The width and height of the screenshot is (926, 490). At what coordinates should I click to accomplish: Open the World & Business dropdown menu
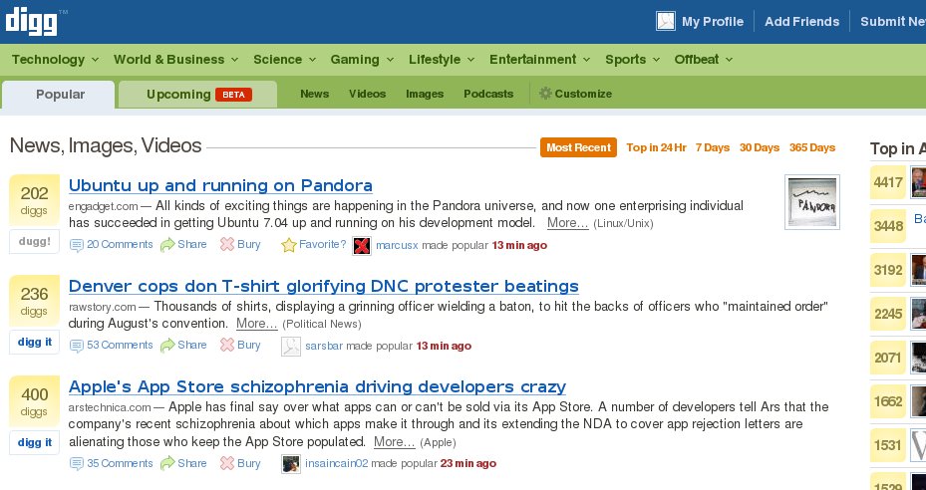pyautogui.click(x=175, y=60)
